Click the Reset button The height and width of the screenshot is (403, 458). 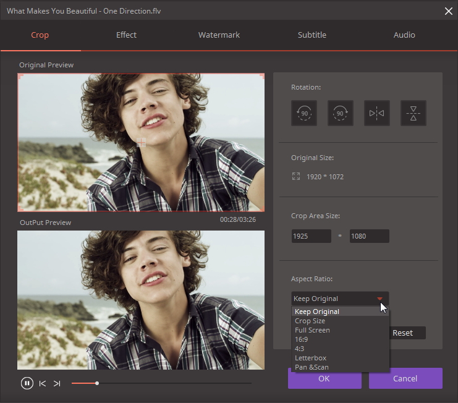point(407,333)
